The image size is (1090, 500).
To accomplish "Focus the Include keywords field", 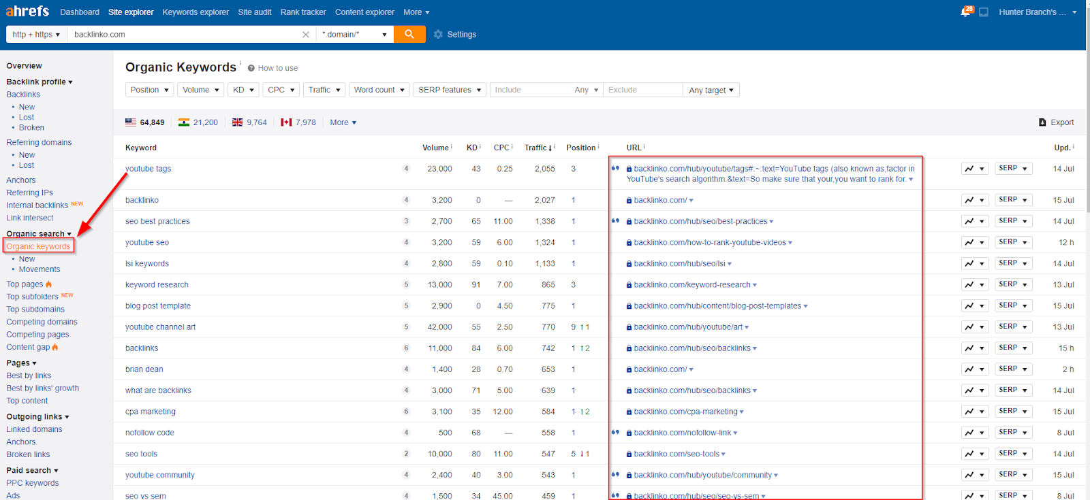I will coord(531,90).
